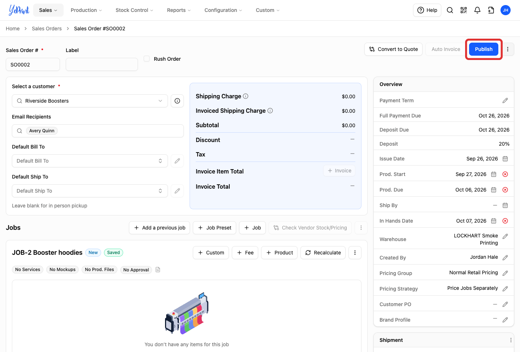Expand the Riverside Boosters customer dropdown
Image resolution: width=520 pixels, height=352 pixels.
(x=90, y=101)
